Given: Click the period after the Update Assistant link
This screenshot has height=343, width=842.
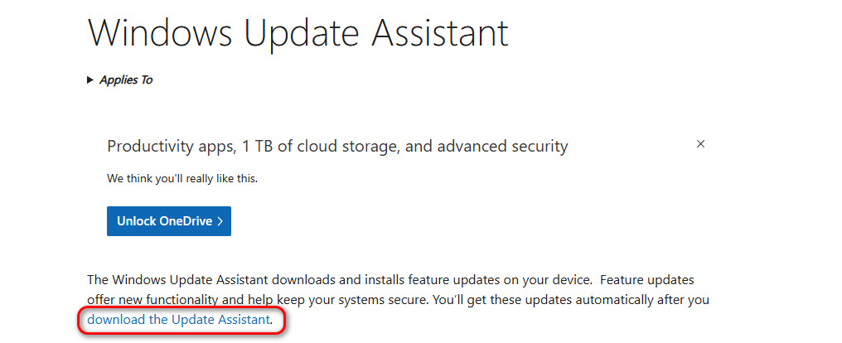Looking at the screenshot, I should pyautogui.click(x=272, y=320).
